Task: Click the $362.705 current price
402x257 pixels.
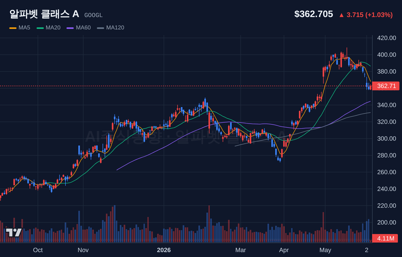Action: tap(314, 14)
